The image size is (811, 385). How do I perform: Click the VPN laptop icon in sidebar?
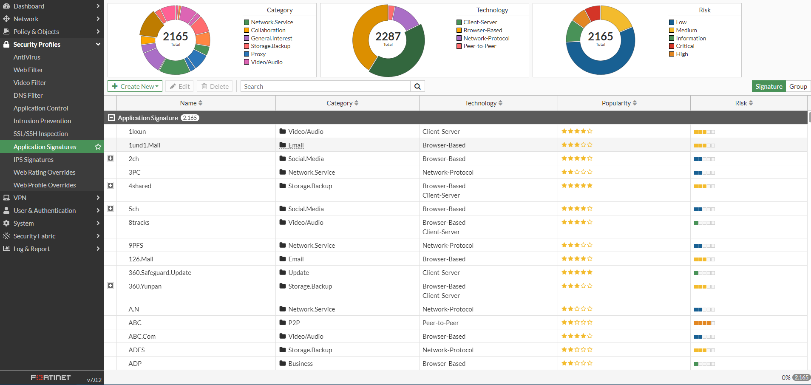(x=6, y=198)
